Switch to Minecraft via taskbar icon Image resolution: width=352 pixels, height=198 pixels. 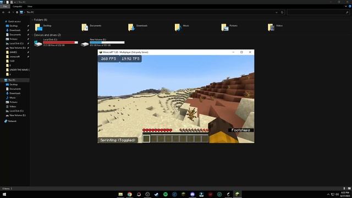click(x=237, y=194)
